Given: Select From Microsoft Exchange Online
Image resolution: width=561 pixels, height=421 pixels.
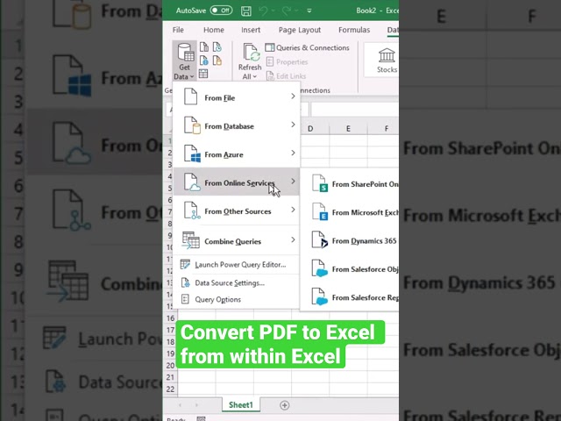Looking at the screenshot, I should click(x=350, y=212).
